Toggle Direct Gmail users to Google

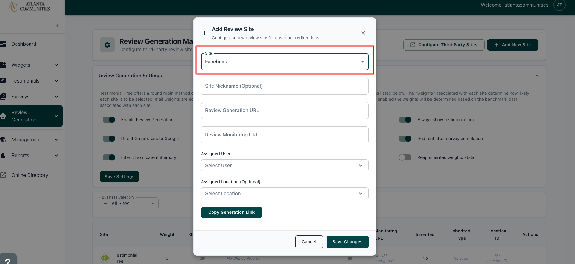pyautogui.click(x=109, y=139)
